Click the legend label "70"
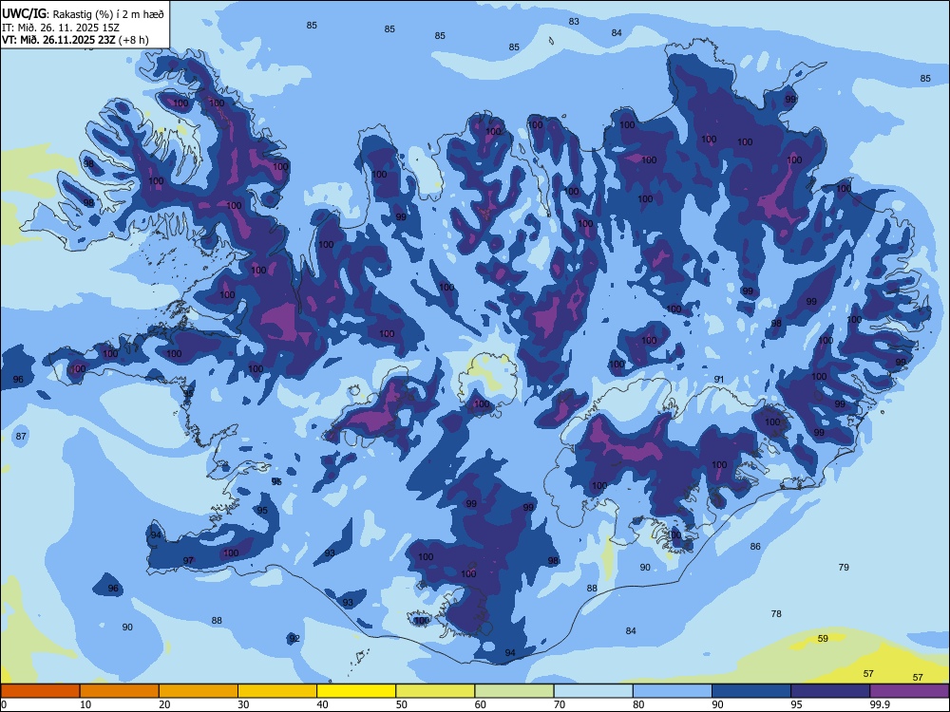950x712 pixels. pos(560,704)
